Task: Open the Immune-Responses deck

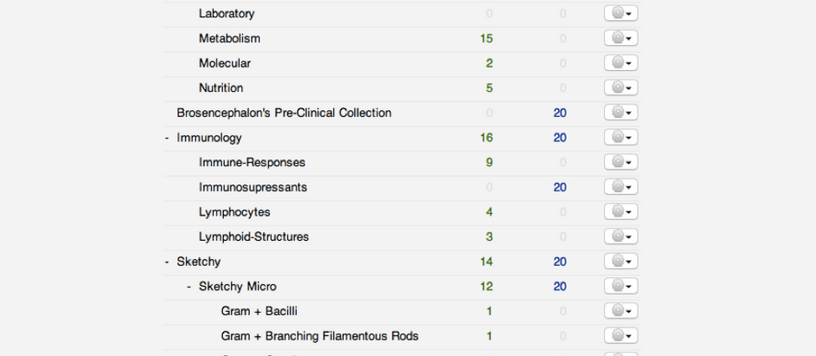Action: click(x=252, y=163)
